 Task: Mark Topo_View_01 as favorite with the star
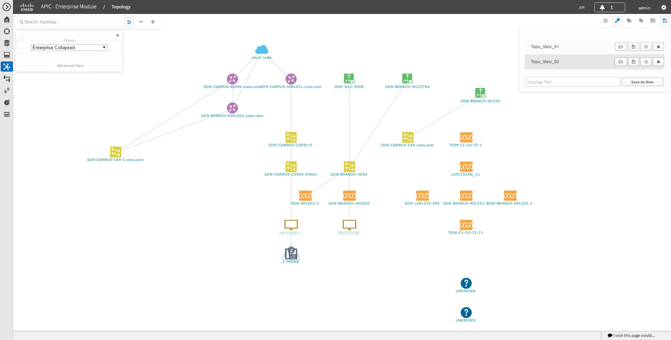coord(646,46)
